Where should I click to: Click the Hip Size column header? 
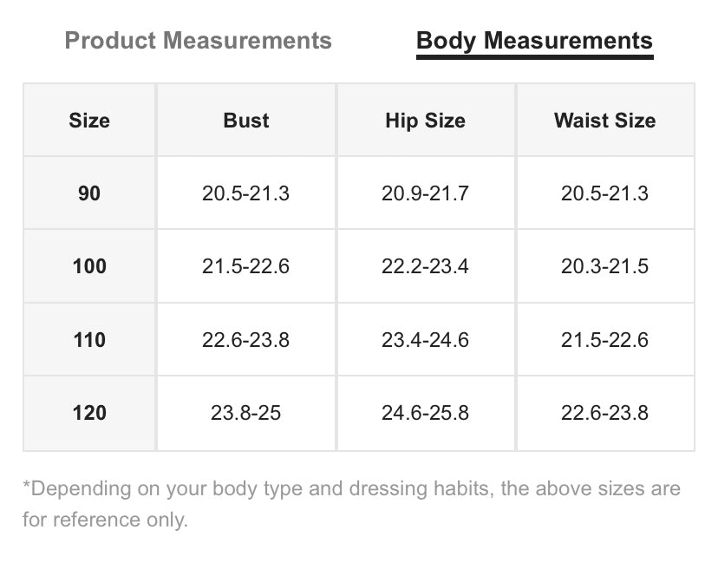[426, 121]
